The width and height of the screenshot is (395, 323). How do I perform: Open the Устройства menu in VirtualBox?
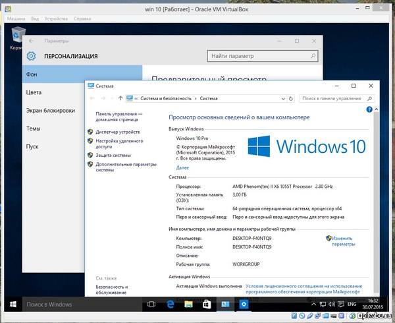[x=56, y=18]
